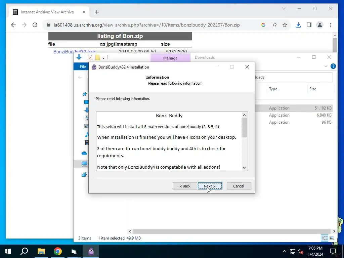344x258 pixels.
Task: Click Next in the BonziBuddy installer
Action: pos(210,186)
